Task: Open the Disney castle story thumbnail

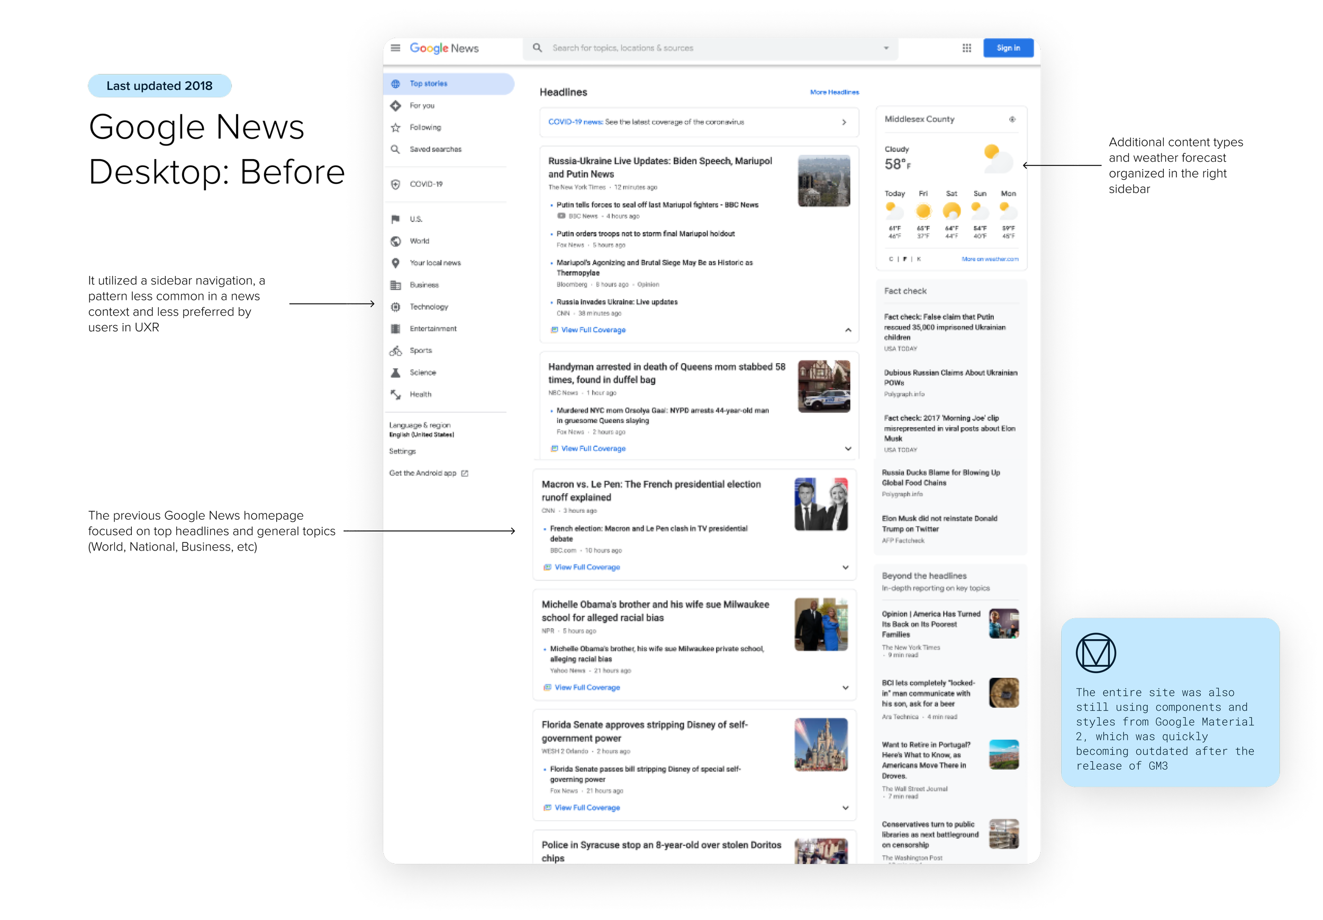Action: point(821,744)
